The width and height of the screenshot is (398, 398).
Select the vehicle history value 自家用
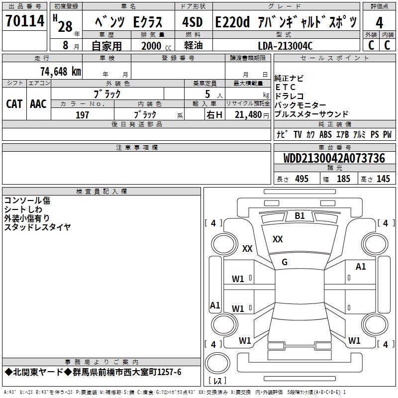106,46
